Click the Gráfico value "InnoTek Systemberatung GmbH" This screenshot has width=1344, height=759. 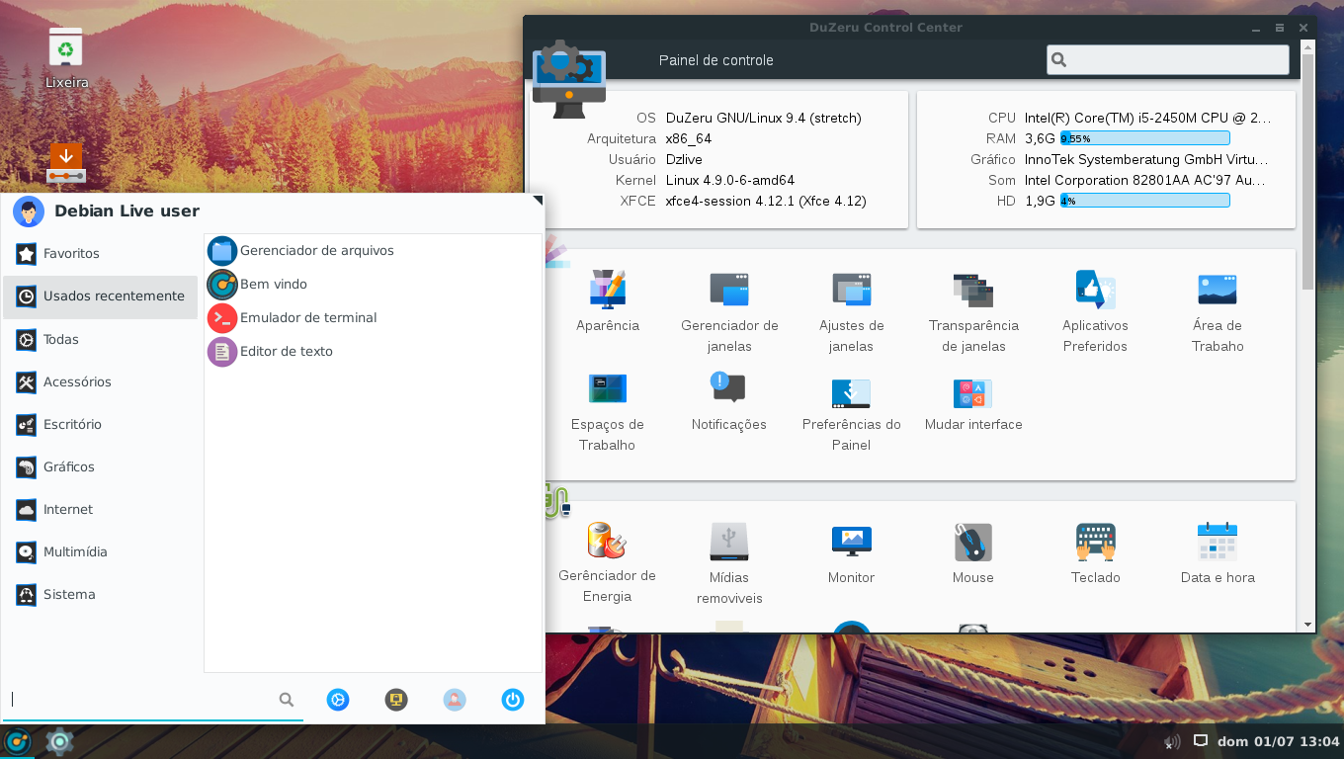tap(1146, 160)
